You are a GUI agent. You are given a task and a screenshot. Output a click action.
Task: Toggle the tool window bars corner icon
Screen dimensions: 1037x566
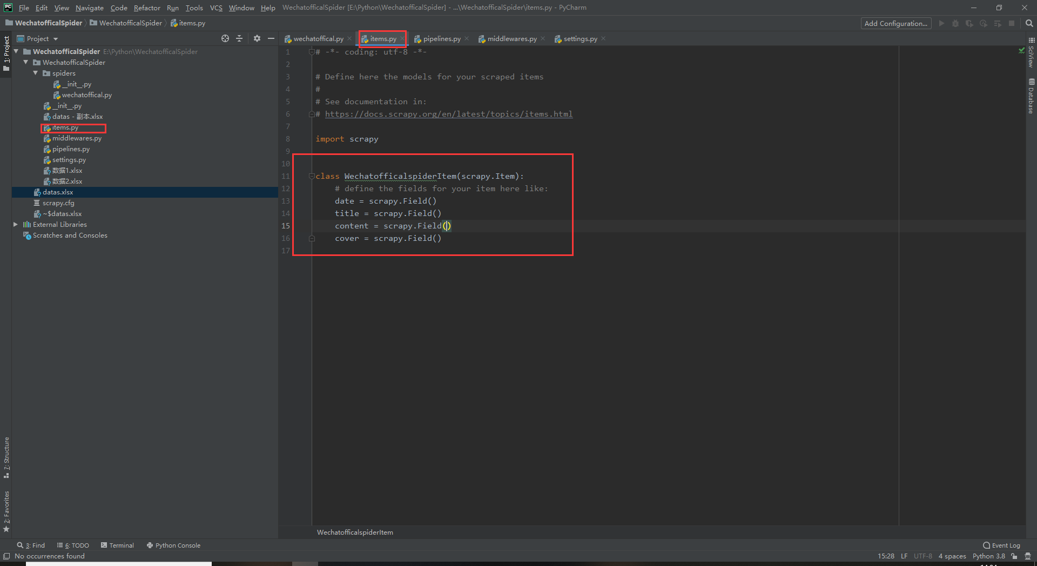point(6,556)
